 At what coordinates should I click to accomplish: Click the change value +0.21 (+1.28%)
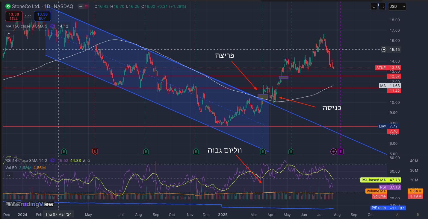(x=172, y=6)
